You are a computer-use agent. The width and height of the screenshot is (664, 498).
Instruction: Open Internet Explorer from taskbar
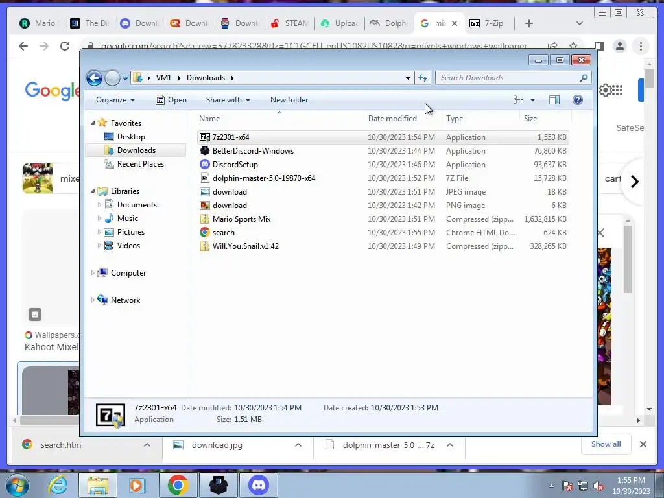click(x=58, y=485)
